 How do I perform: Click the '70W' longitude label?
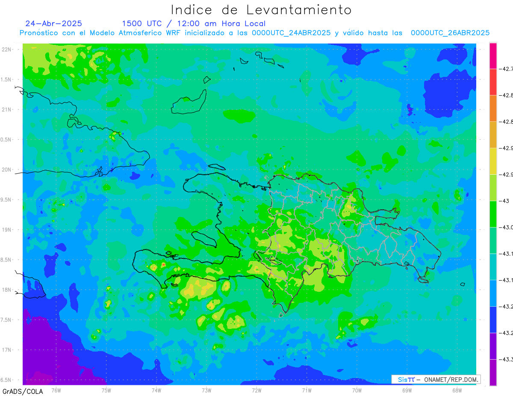point(357,390)
